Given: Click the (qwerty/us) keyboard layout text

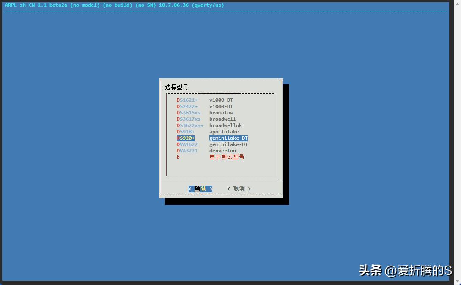Looking at the screenshot, I should (x=208, y=5).
